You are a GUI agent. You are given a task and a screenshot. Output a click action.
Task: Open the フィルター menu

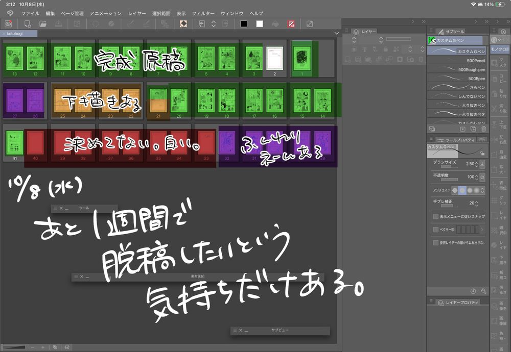[203, 13]
